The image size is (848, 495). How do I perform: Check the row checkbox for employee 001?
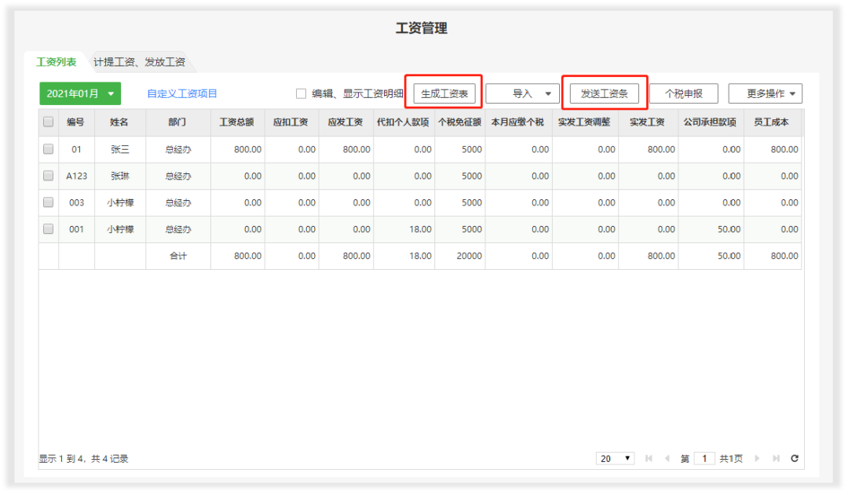click(48, 229)
